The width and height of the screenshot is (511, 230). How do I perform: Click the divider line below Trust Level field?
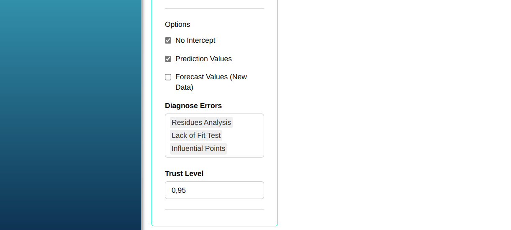pos(214,209)
